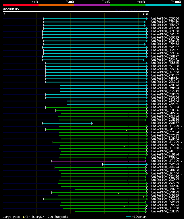
Task: Click the UniRef100_B9RUF7 label
Action: point(165,47)
